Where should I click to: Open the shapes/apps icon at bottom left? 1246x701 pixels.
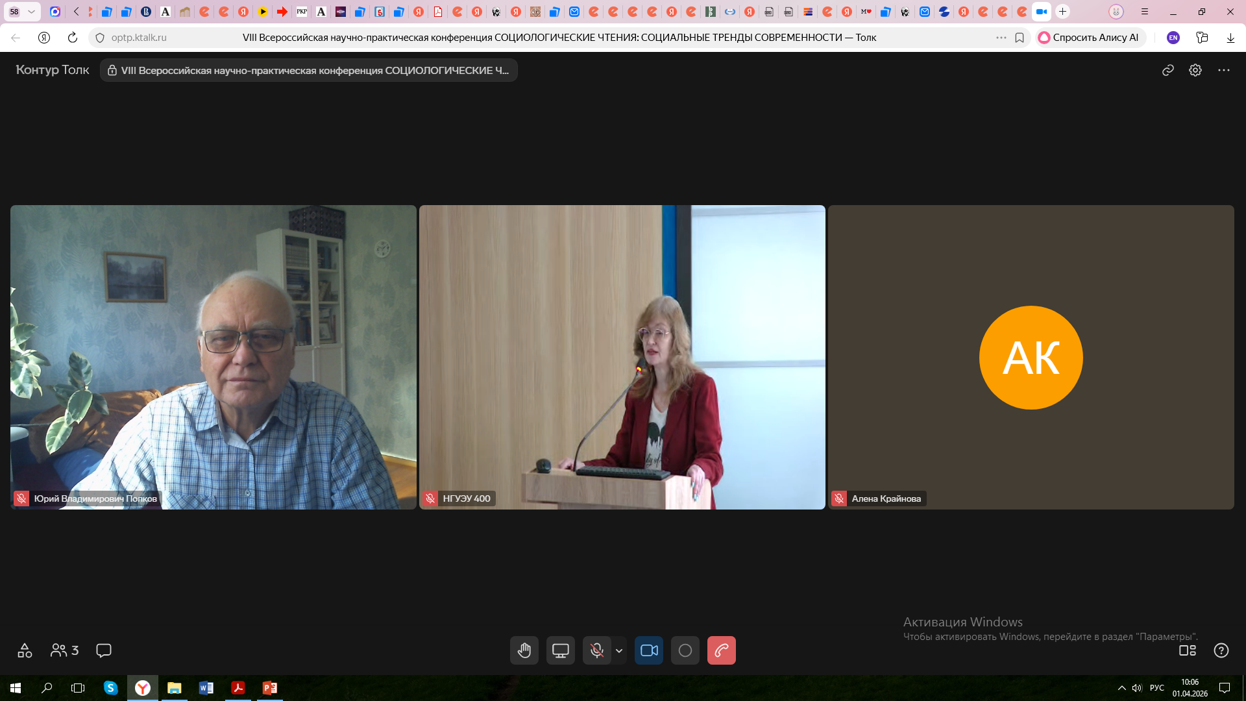(25, 650)
